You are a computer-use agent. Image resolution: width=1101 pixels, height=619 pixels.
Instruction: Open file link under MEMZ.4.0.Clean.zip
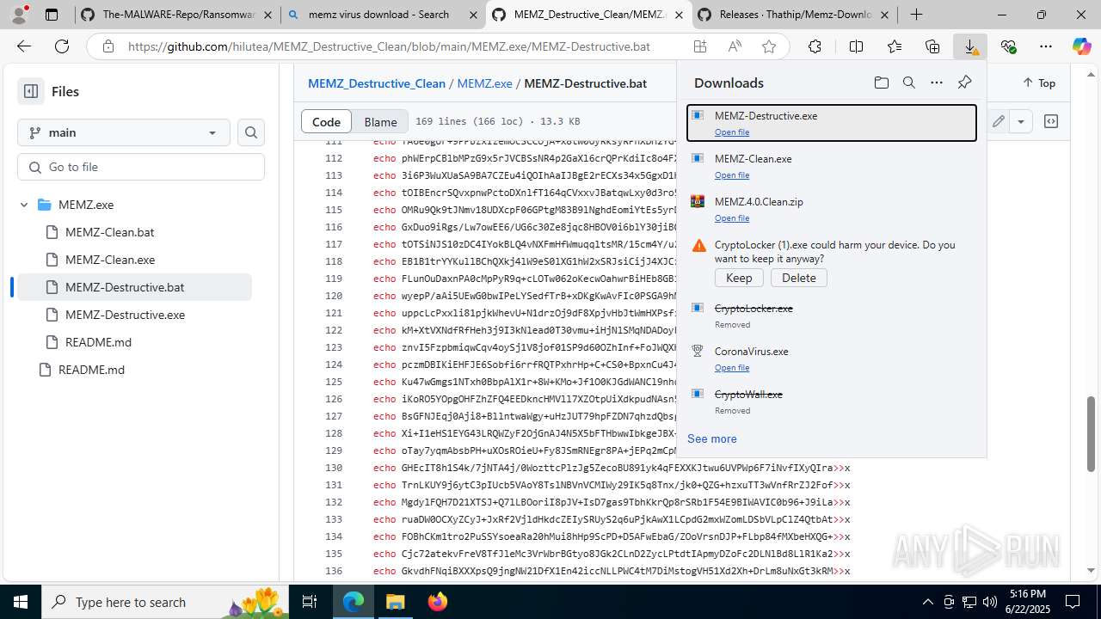[x=731, y=218]
